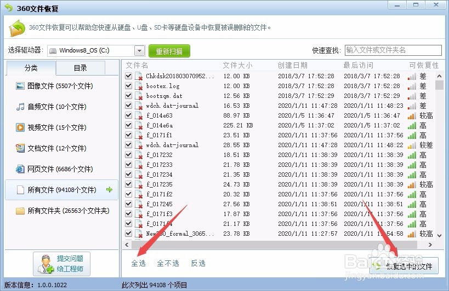Click the all folders yellow folder icon
Image resolution: width=449 pixels, height=291 pixels.
point(20,211)
